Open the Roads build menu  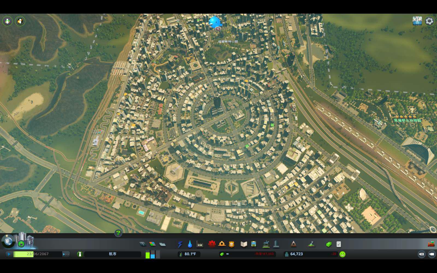(x=143, y=244)
